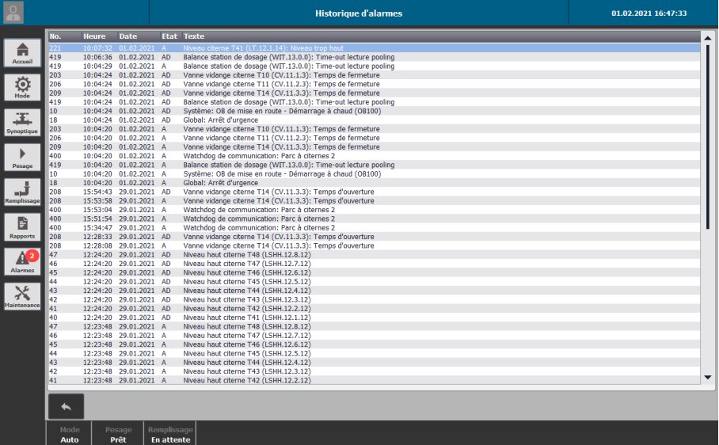Click the user profile avatar icon
The height and width of the screenshot is (445, 719).
13,13
